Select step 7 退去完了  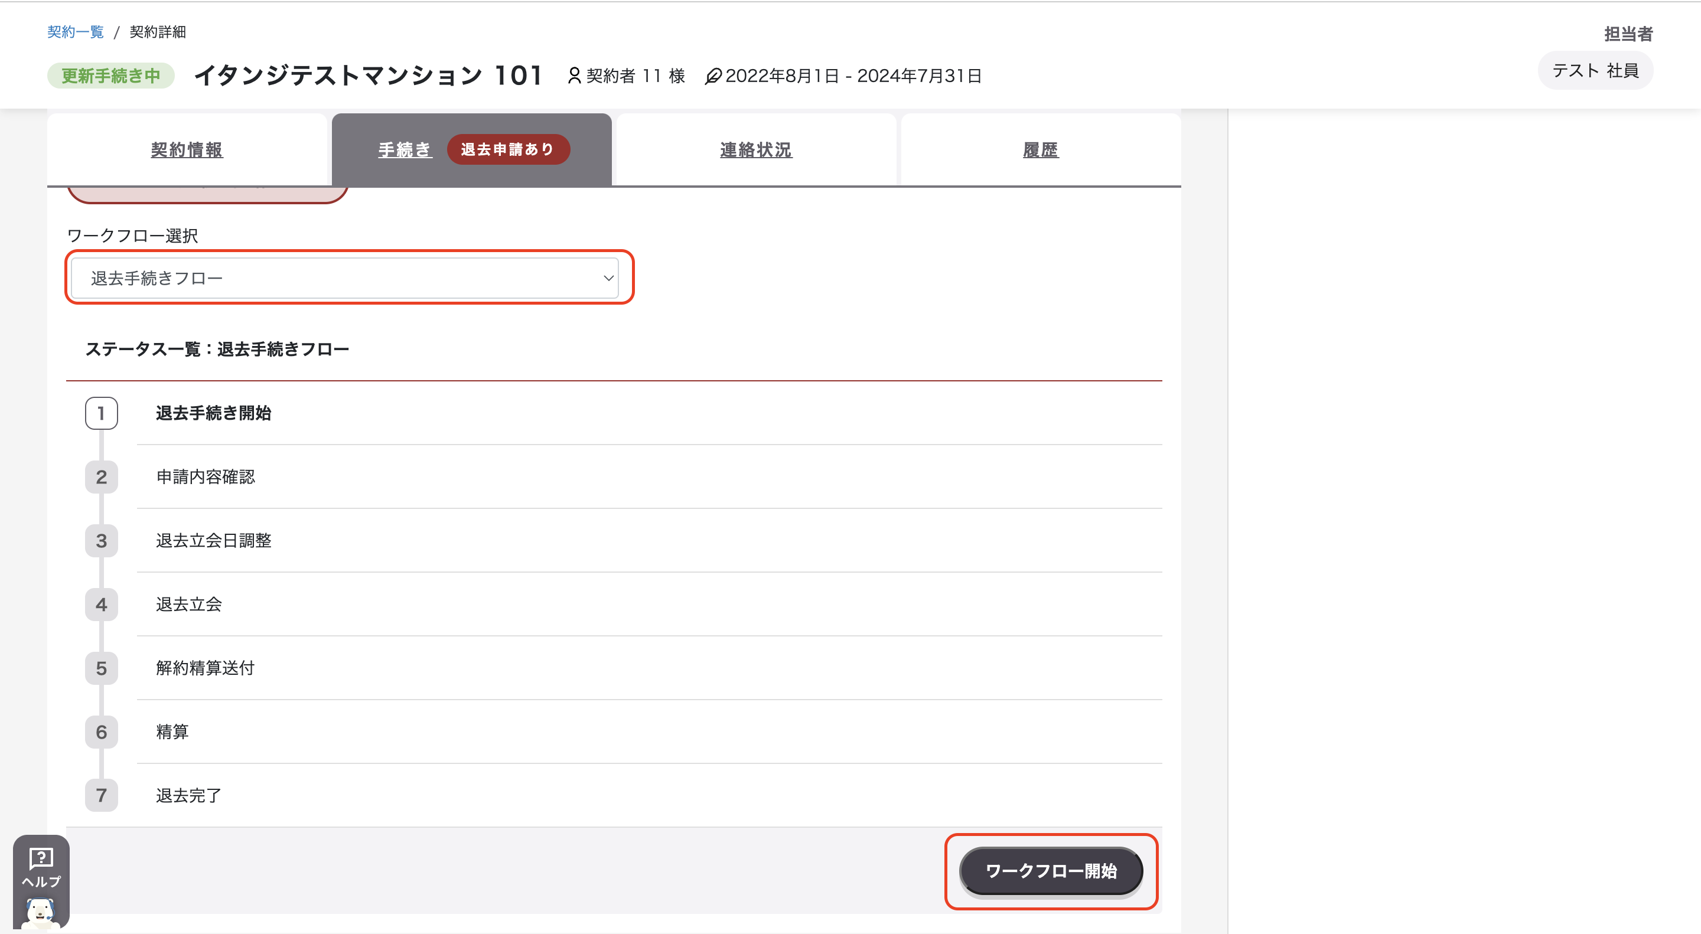[x=189, y=795]
